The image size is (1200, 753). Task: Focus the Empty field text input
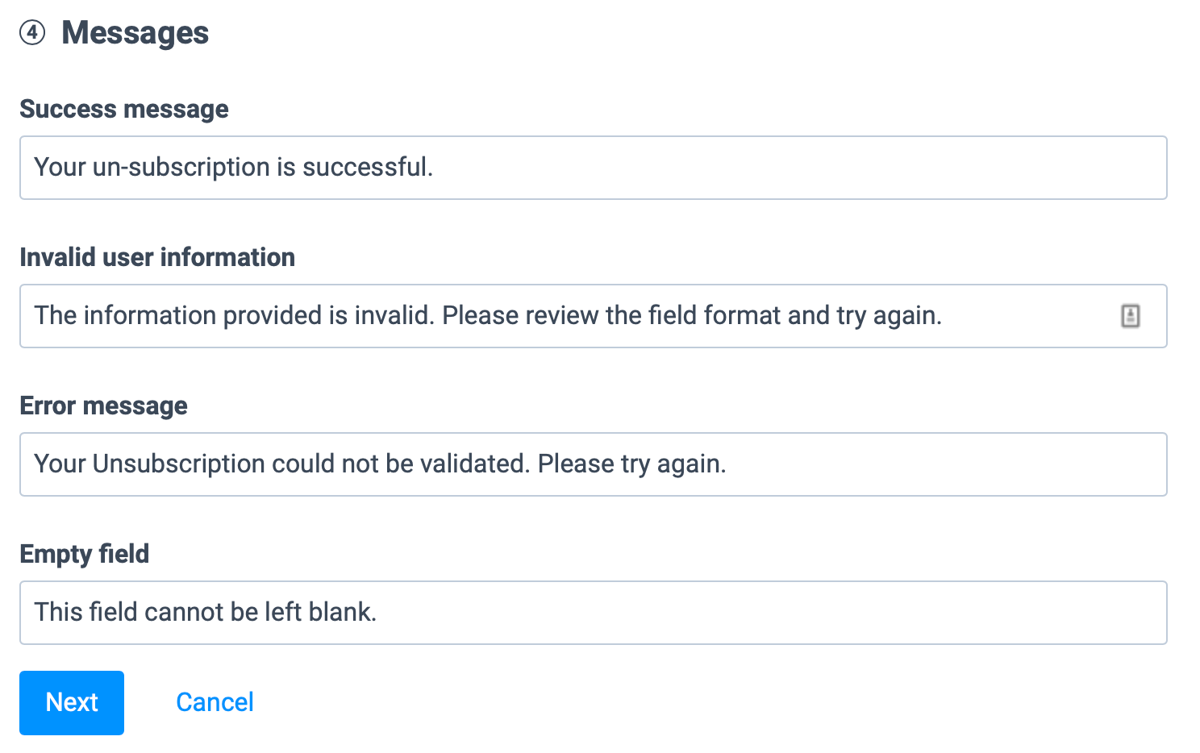click(594, 613)
